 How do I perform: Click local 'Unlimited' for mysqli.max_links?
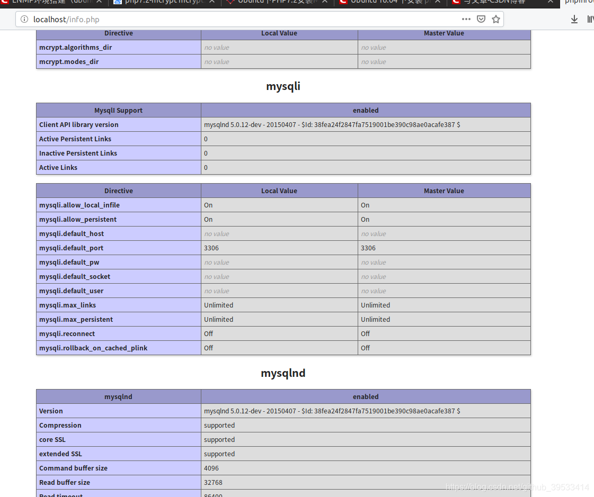coord(219,305)
